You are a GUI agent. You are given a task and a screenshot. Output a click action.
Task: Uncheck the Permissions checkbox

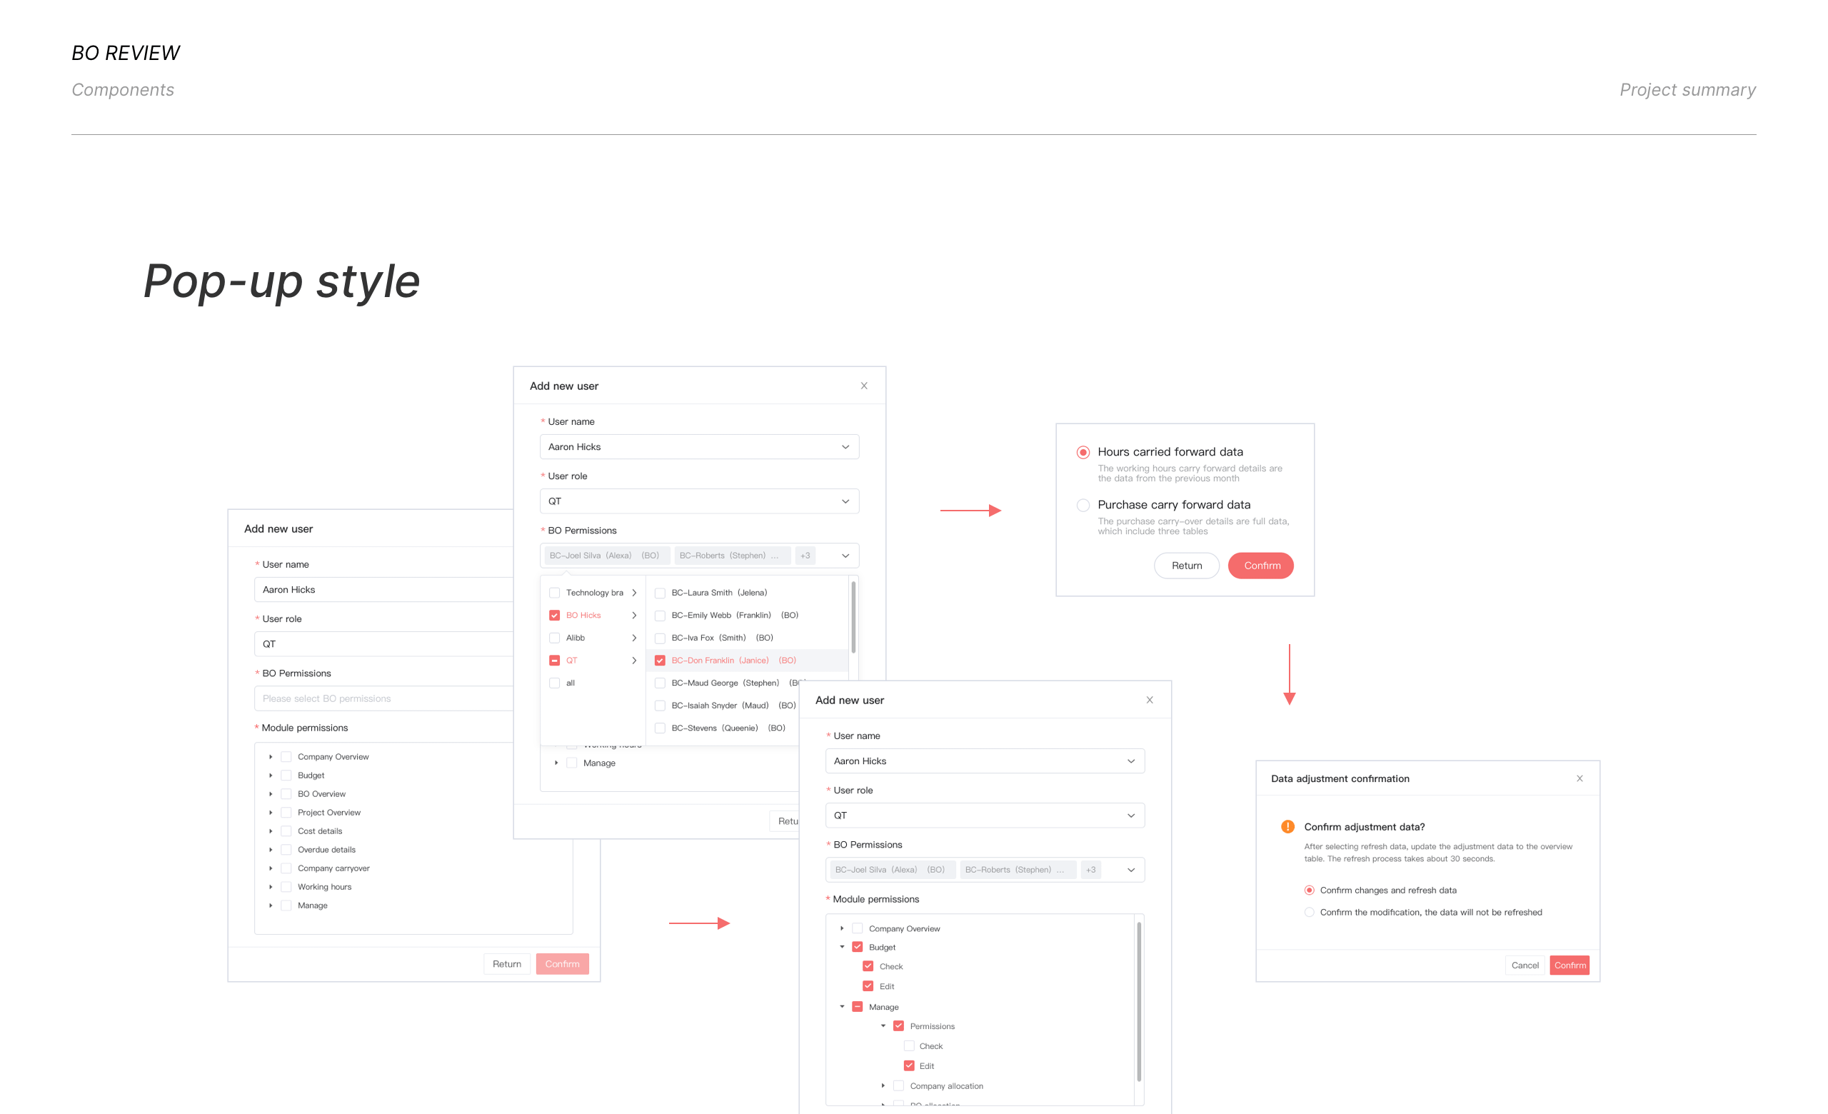coord(898,1026)
